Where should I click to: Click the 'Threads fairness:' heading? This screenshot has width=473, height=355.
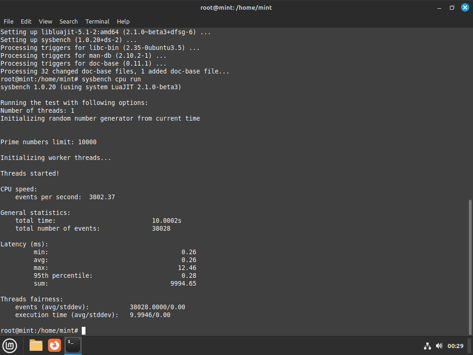coord(32,299)
